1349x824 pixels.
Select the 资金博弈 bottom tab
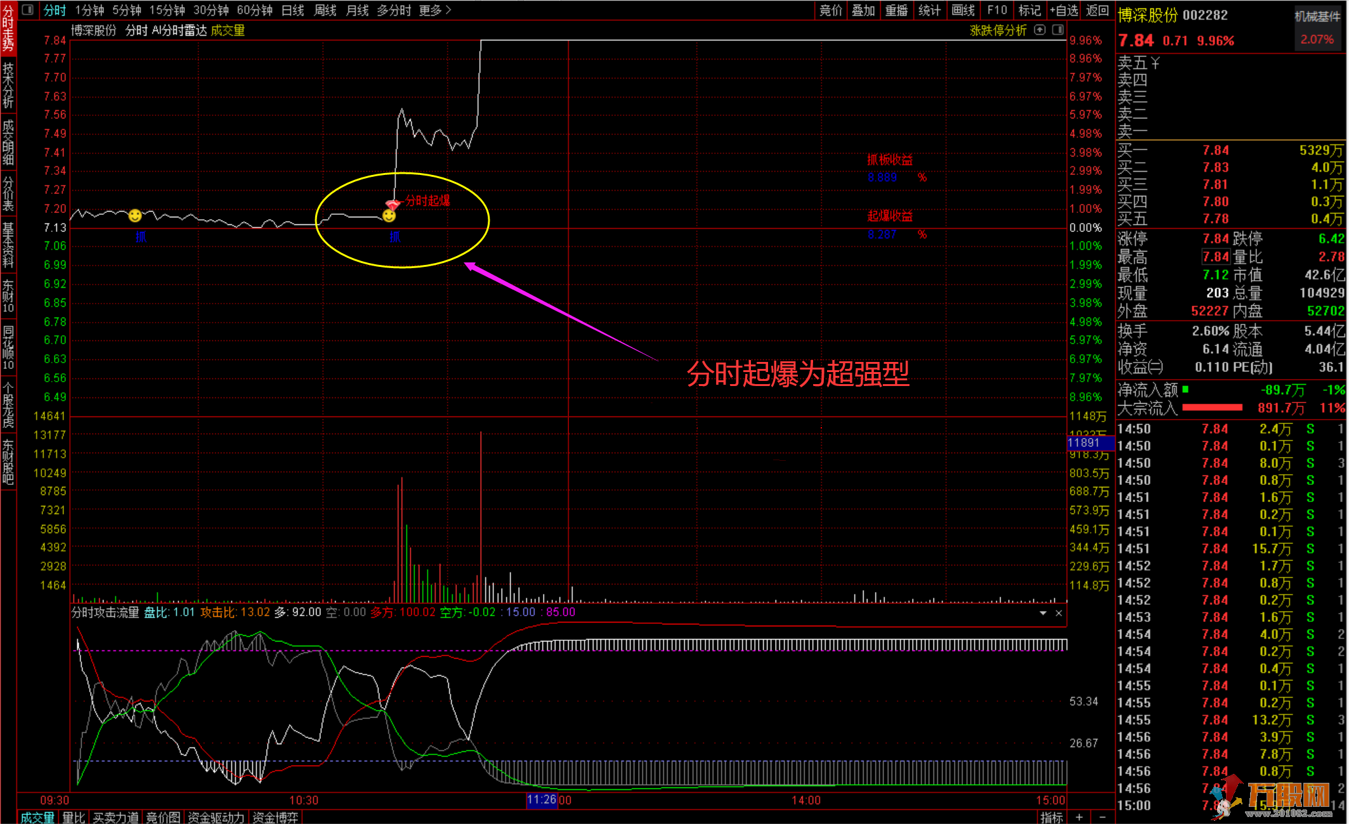(275, 818)
